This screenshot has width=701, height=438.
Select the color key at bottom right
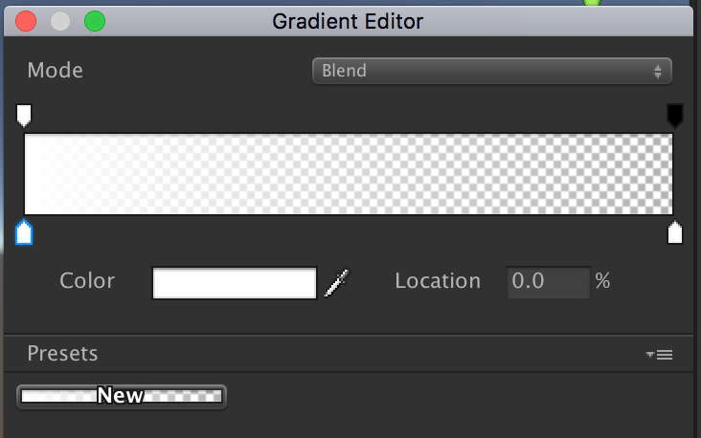[674, 232]
